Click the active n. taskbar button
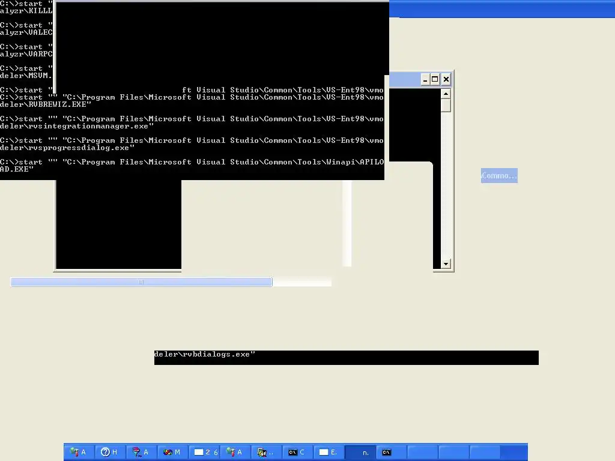Image resolution: width=615 pixels, height=461 pixels. (360, 452)
